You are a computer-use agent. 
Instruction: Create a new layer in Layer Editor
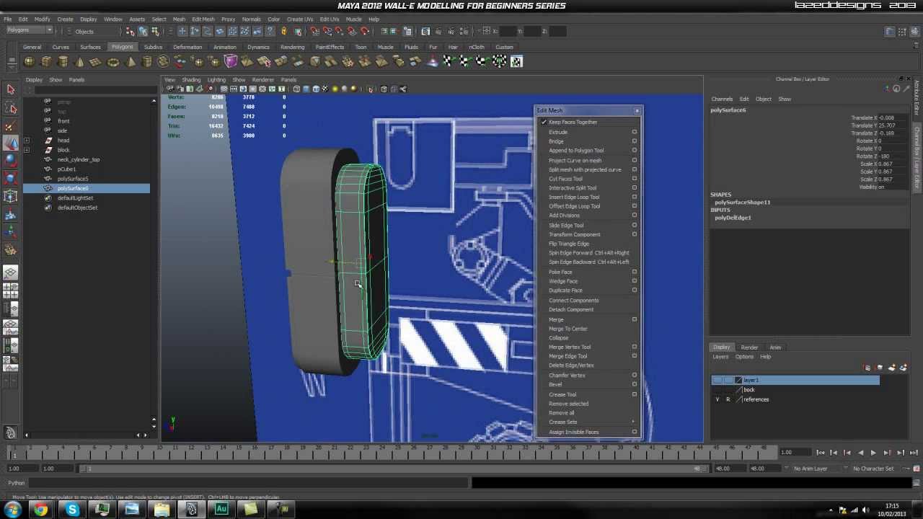(892, 368)
